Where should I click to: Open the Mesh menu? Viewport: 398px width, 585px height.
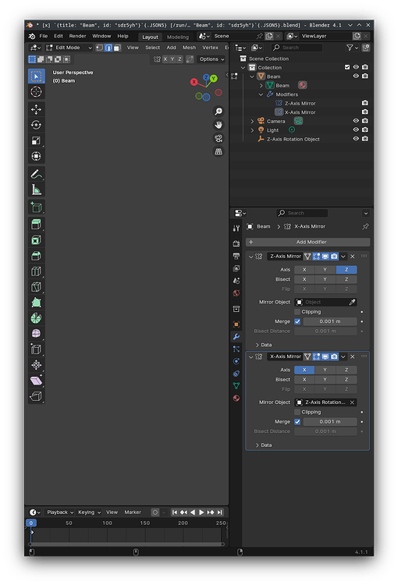(189, 48)
